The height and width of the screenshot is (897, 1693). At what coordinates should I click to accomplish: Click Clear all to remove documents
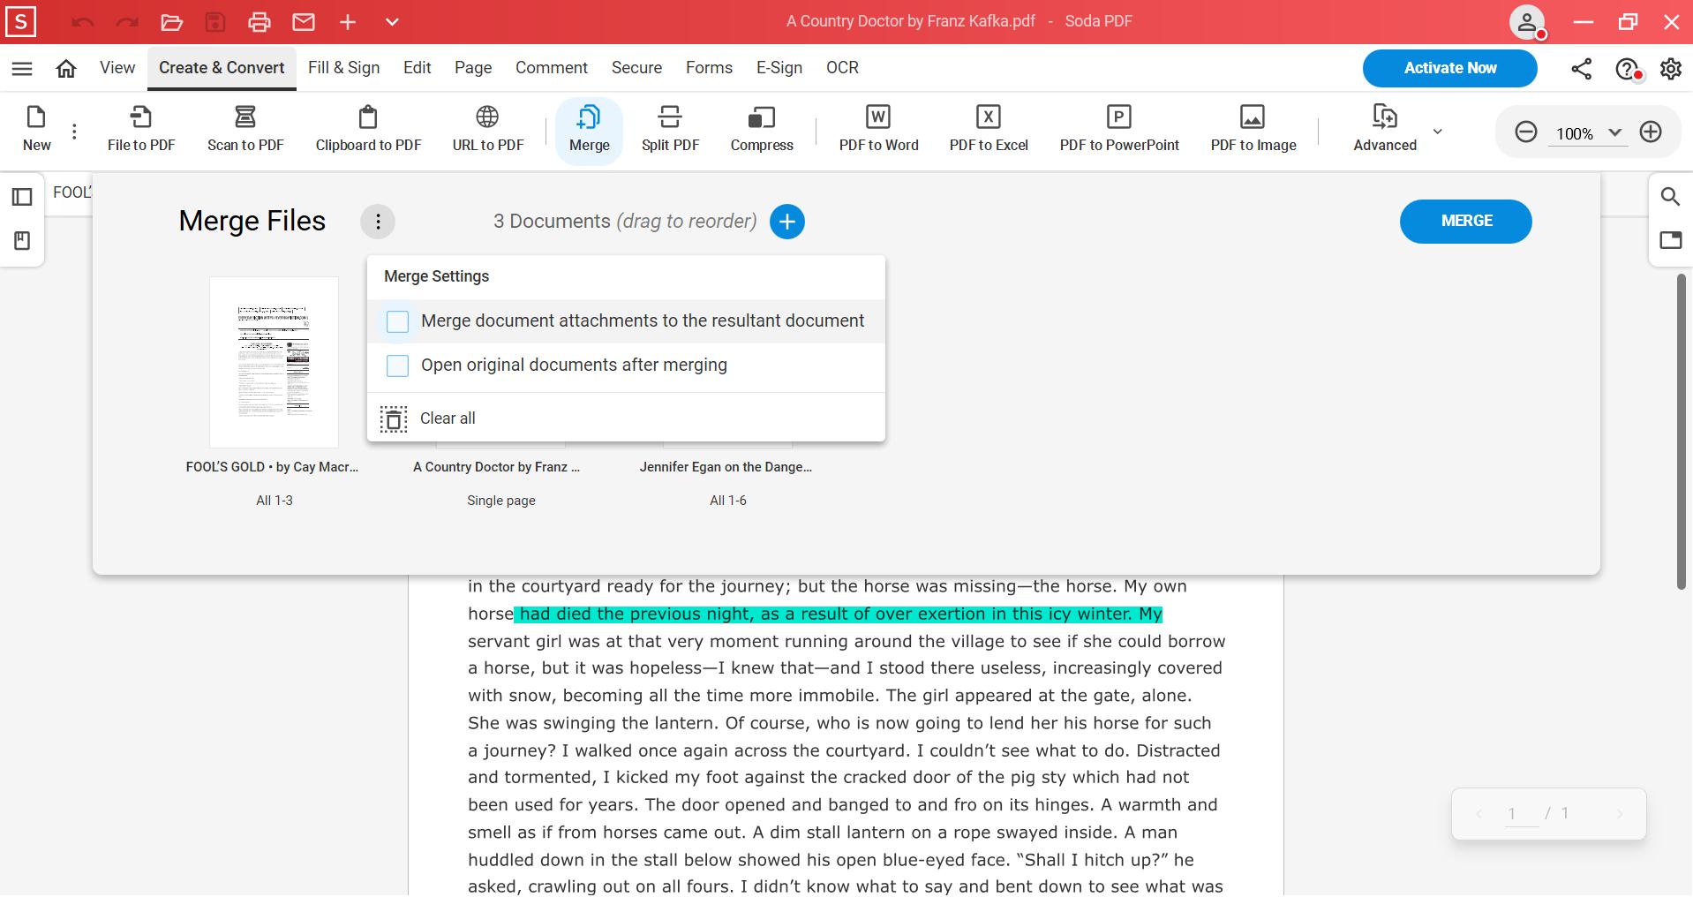click(x=447, y=418)
